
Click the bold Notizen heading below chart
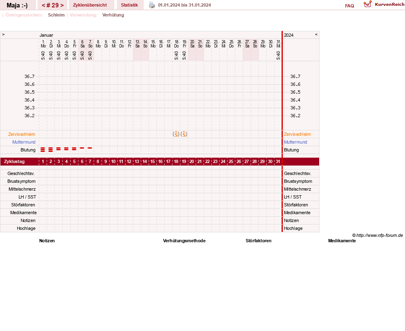47,241
